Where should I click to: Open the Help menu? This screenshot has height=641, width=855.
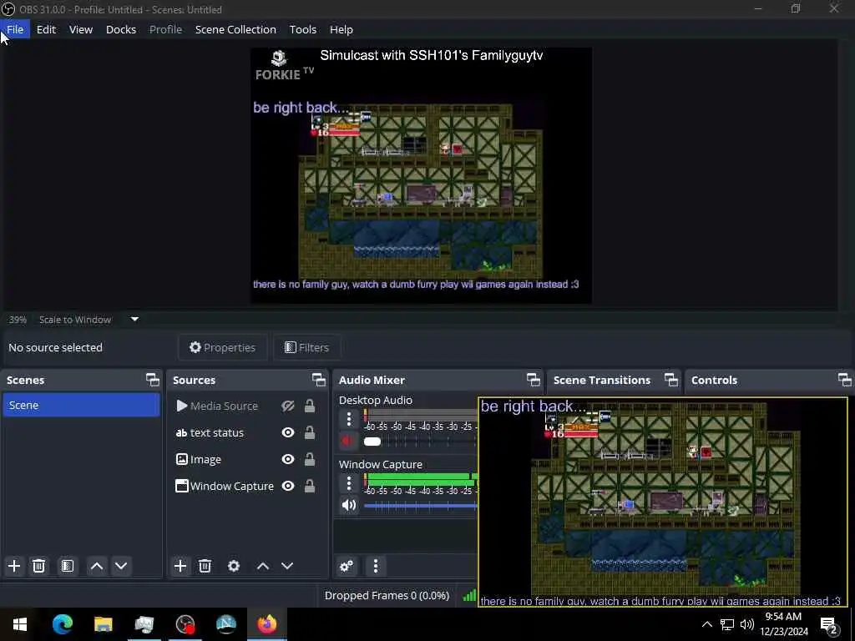(x=341, y=29)
